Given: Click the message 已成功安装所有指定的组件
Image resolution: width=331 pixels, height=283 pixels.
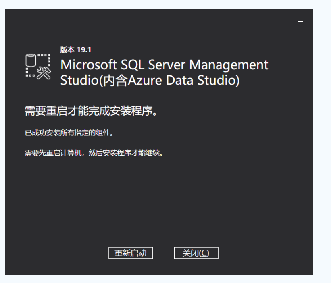Looking at the screenshot, I should 69,133.
